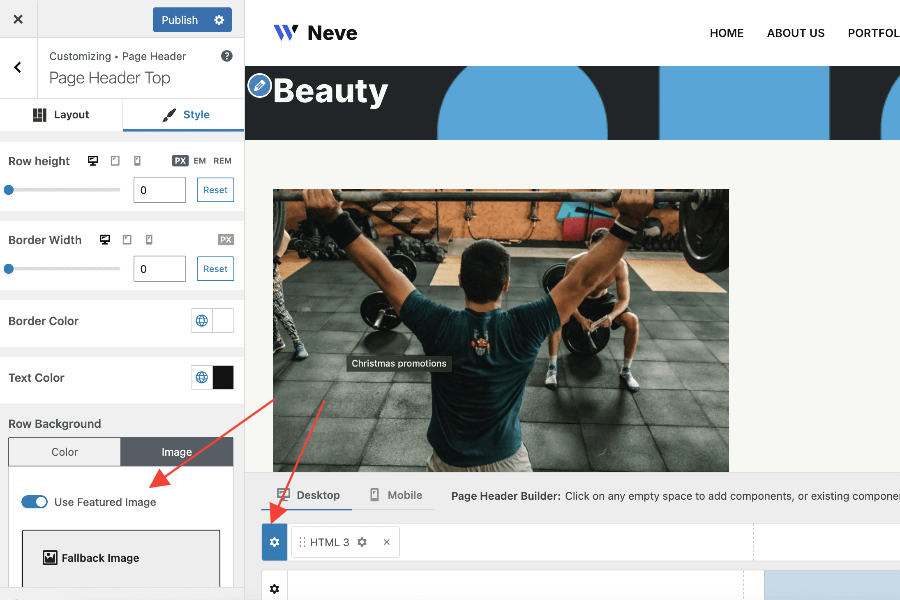Remove the HTML 3 component
Viewport: 900px width, 600px height.
pyautogui.click(x=386, y=542)
